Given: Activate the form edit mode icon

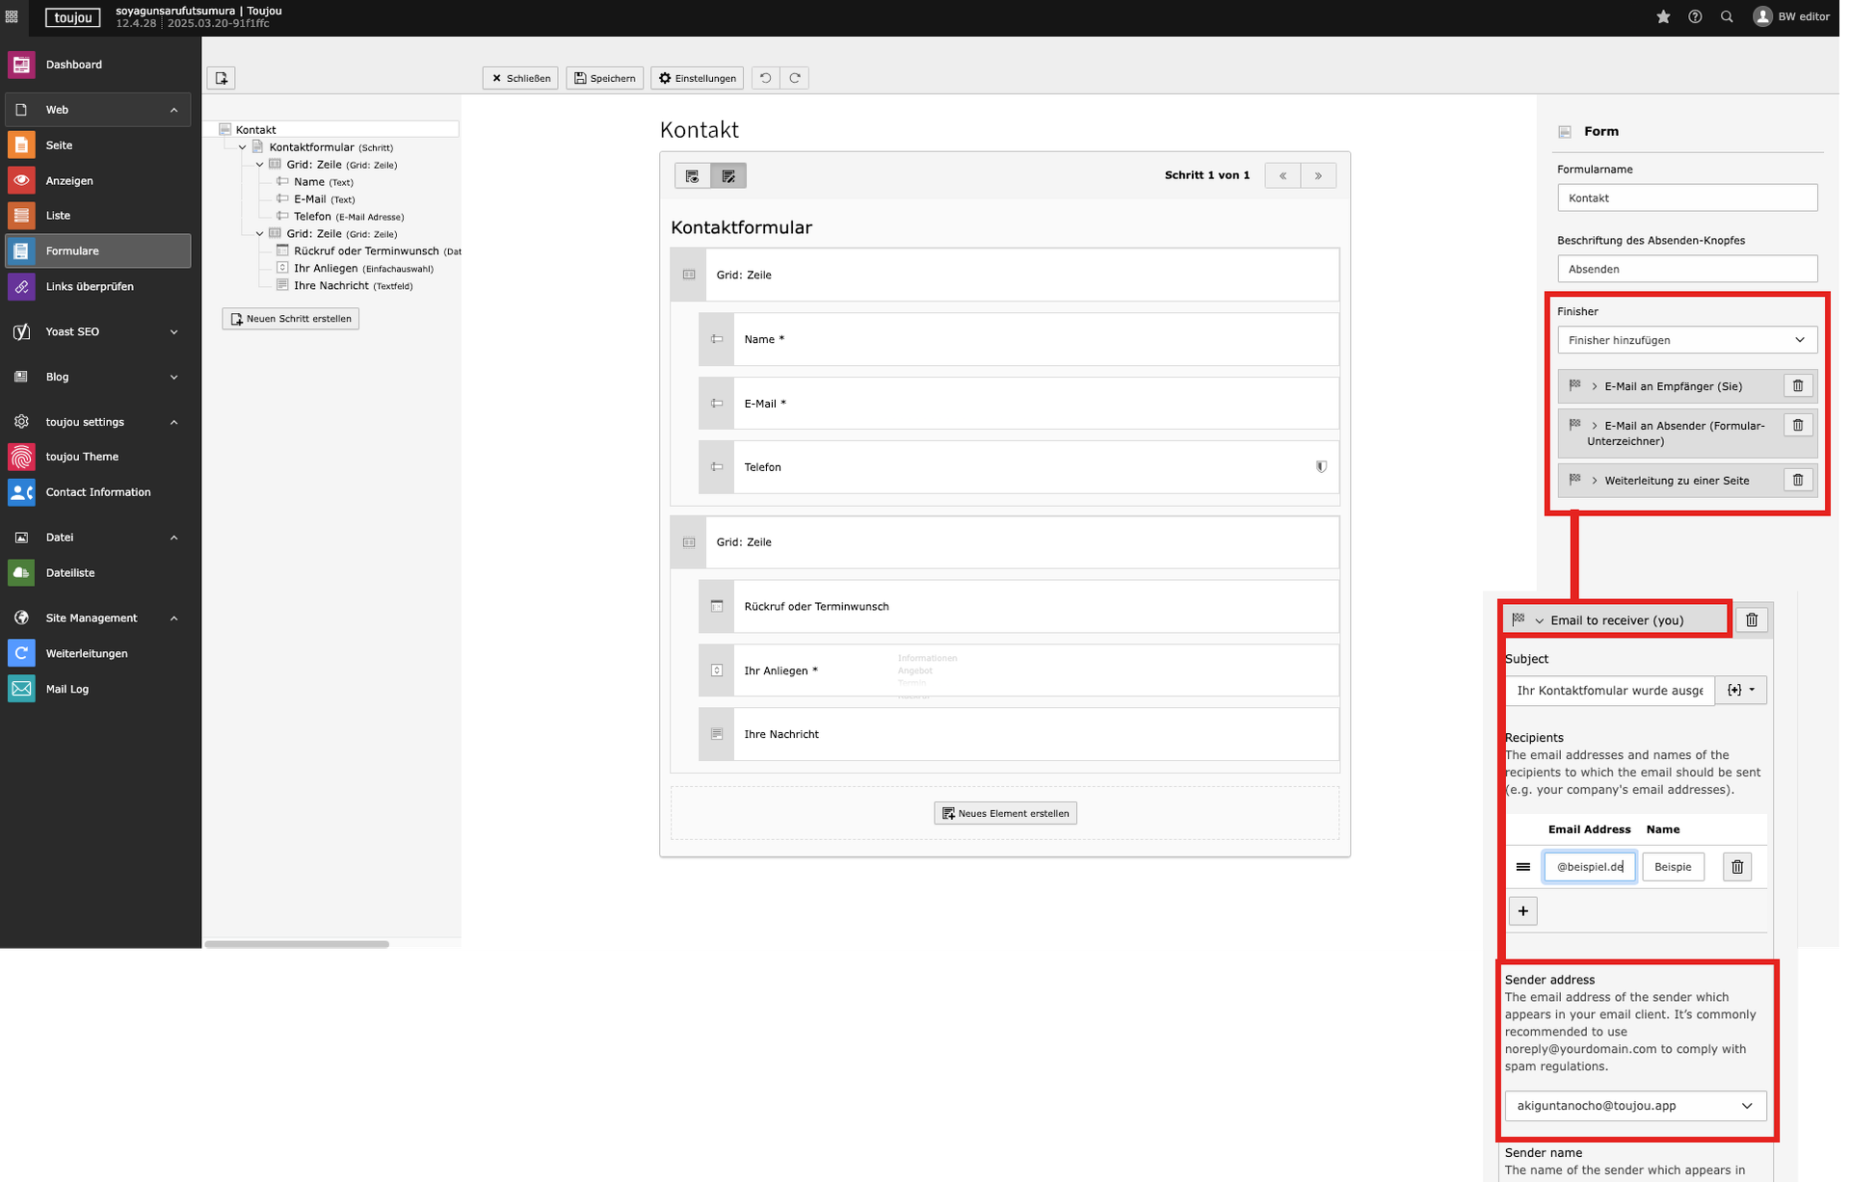Looking at the screenshot, I should [728, 175].
